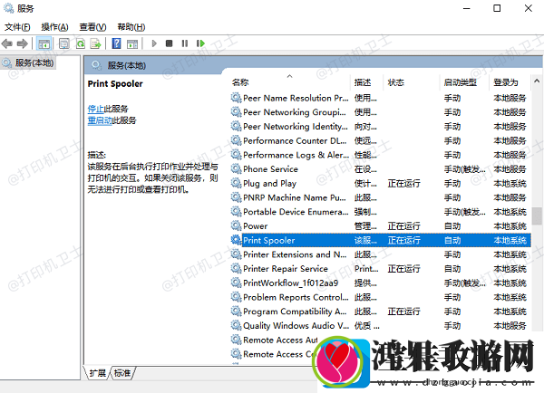Select the Printer Extensions and N... service
Screen dimensions: 544x393
tap(295, 254)
